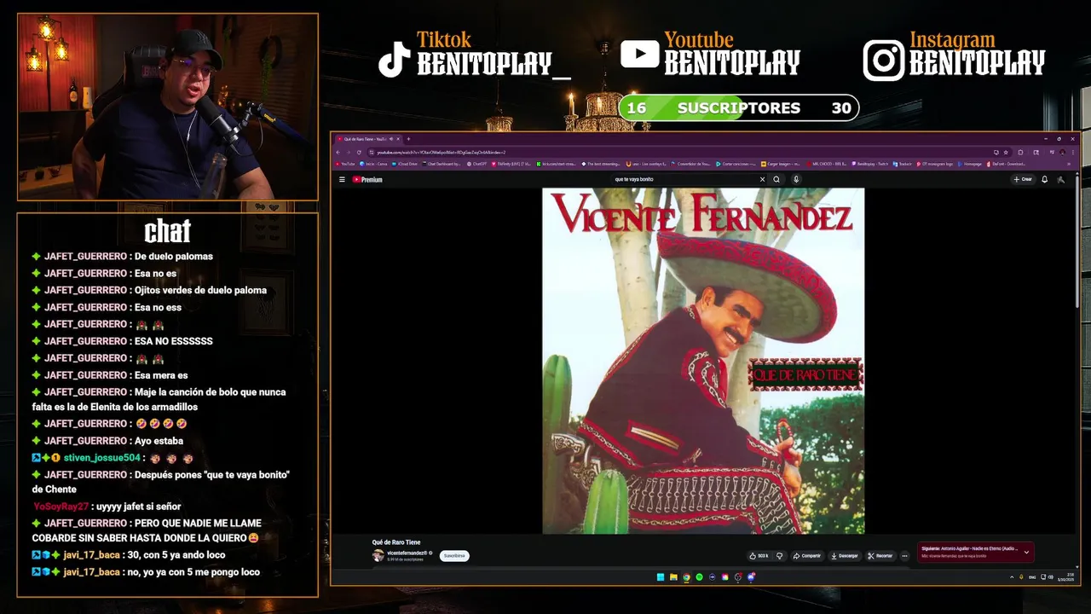Open the YouTube account avatar menu
The width and height of the screenshot is (1091, 614).
[1061, 180]
